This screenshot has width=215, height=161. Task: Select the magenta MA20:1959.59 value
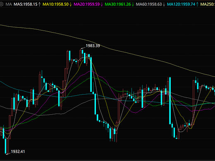87,4
